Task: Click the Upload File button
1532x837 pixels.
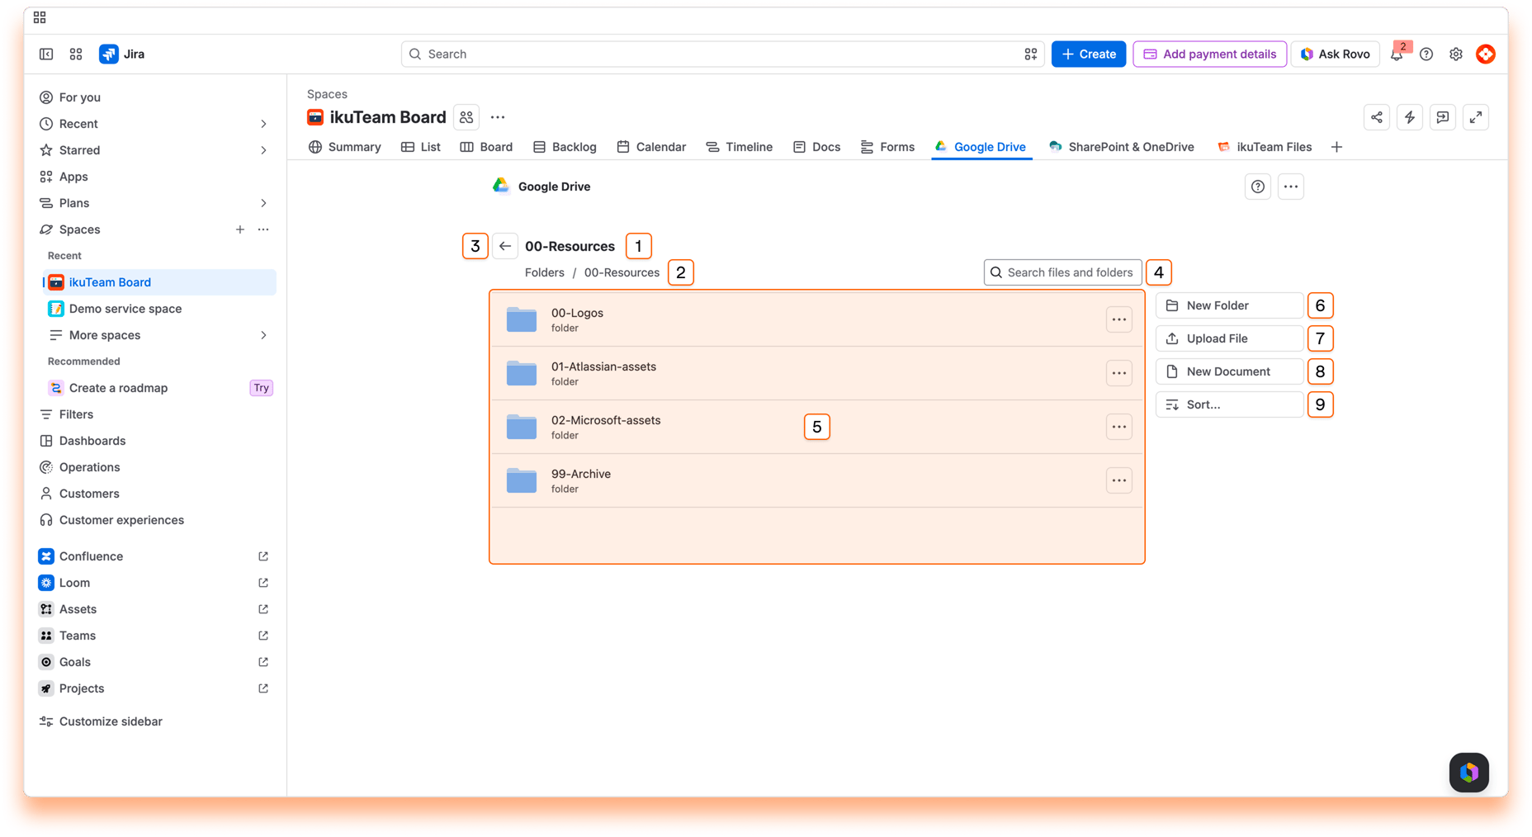Action: click(x=1229, y=338)
